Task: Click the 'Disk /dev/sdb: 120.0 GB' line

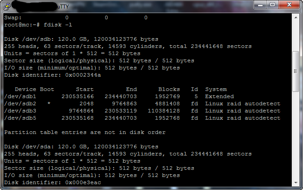Action: tap(81, 39)
